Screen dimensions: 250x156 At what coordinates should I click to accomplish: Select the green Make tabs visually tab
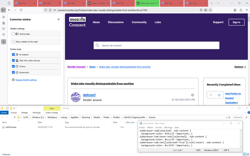coord(148,3)
